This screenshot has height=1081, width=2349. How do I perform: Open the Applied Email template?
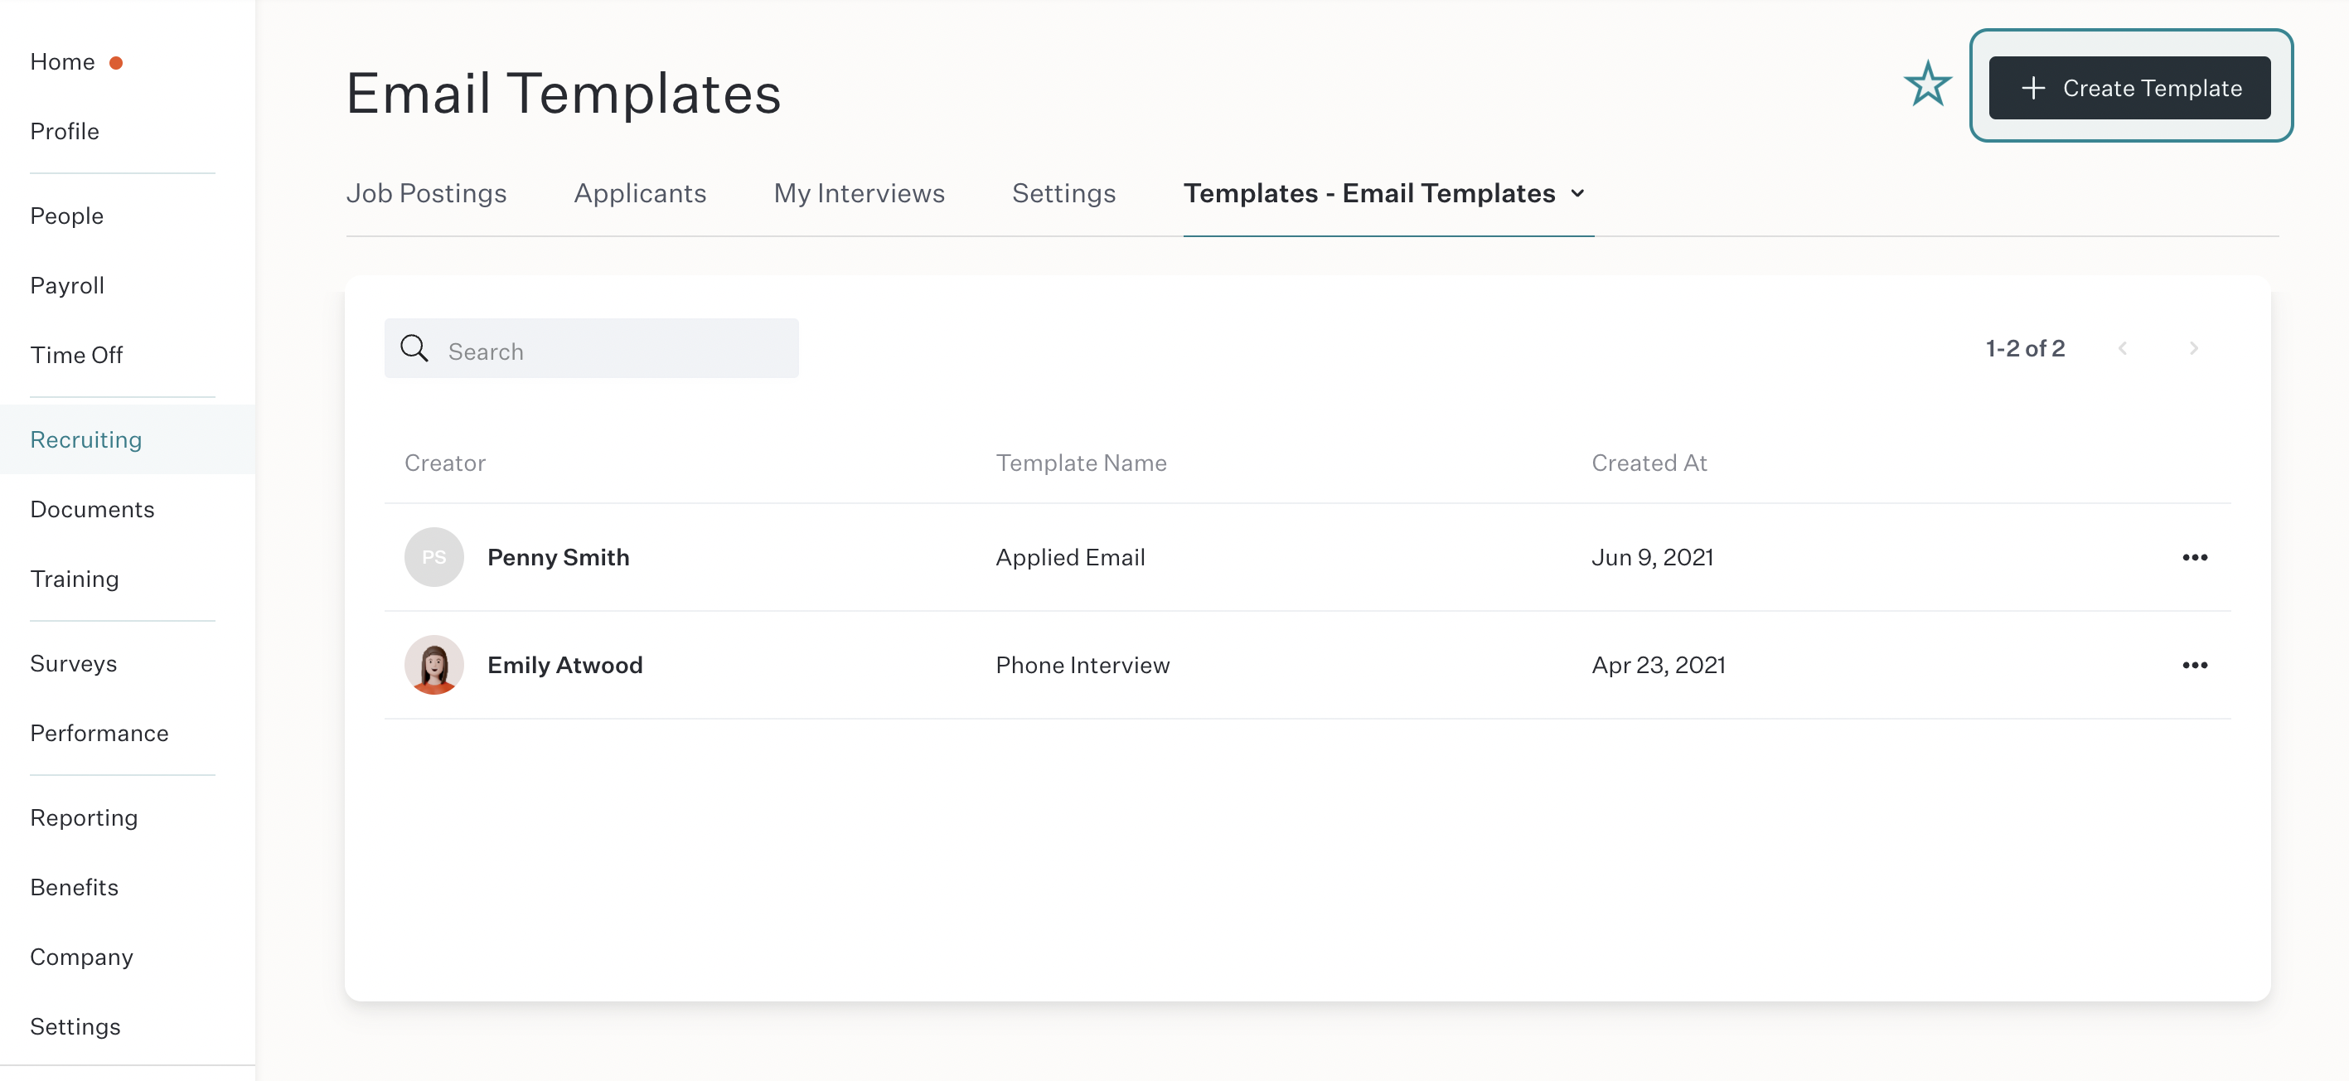pos(1069,557)
